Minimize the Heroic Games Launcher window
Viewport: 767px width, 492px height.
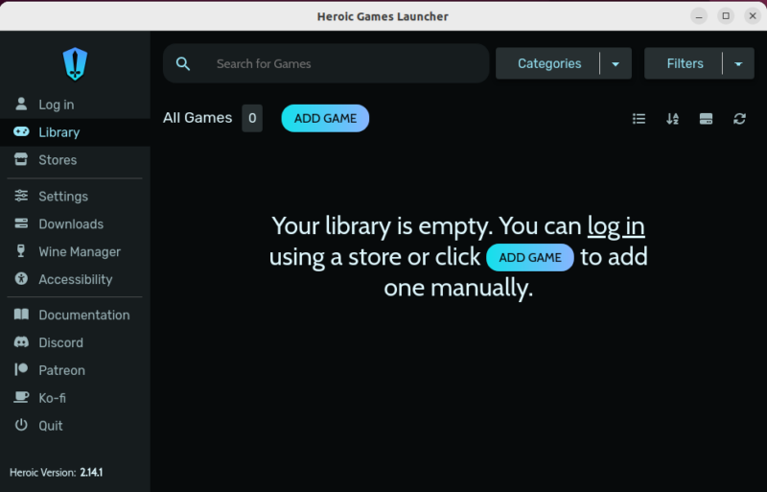(x=699, y=16)
